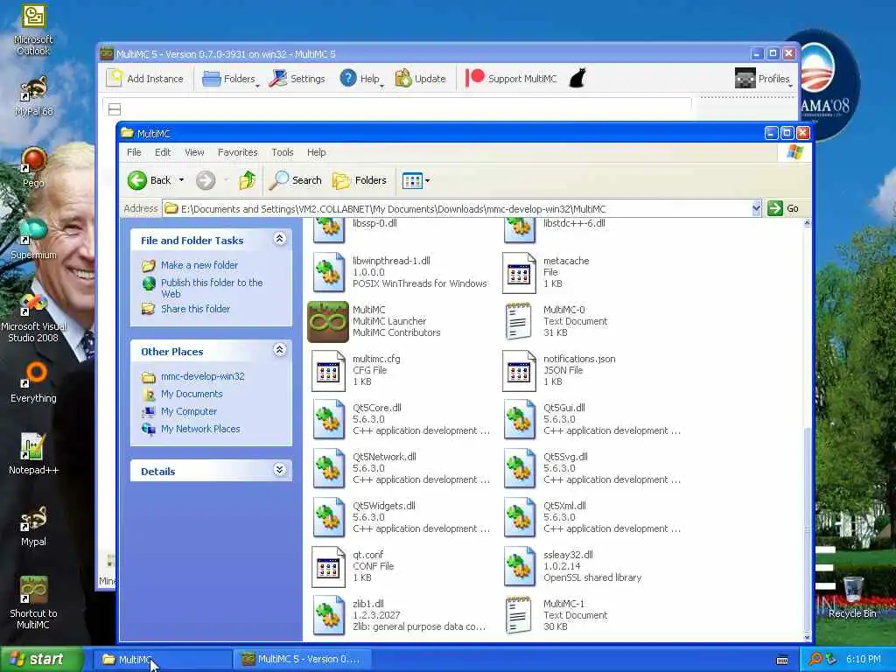Select zlib1.dll file icon
The height and width of the screenshot is (672, 896).
pyautogui.click(x=329, y=615)
